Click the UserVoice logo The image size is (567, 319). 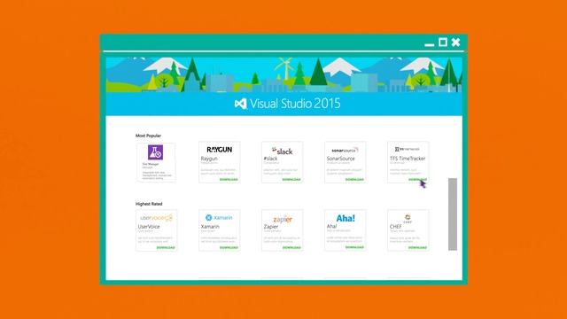point(156,218)
